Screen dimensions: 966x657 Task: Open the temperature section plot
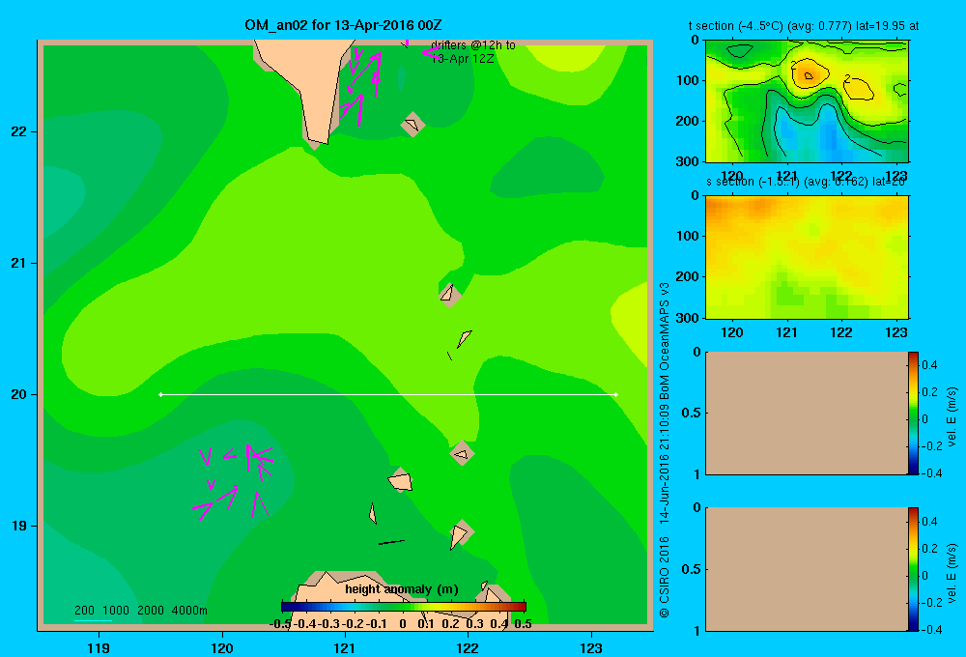[807, 100]
